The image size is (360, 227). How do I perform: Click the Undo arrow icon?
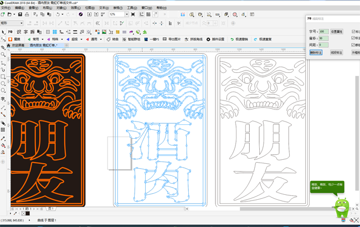[x=58, y=14]
